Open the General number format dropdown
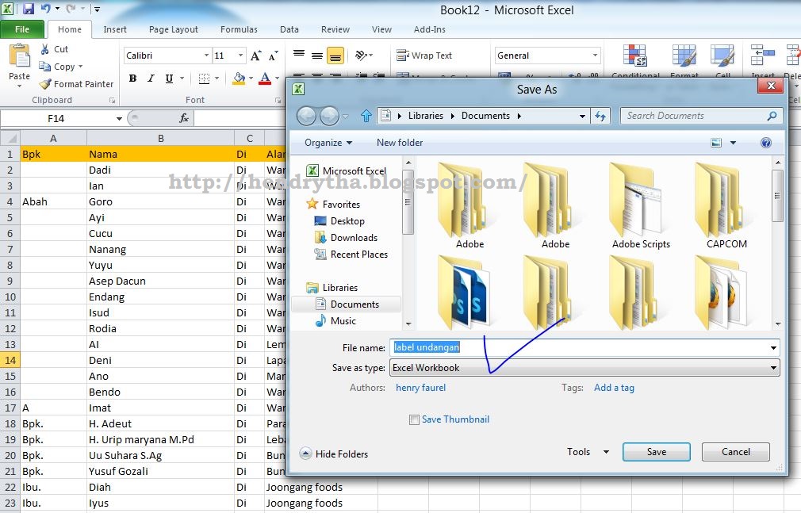Image resolution: width=801 pixels, height=513 pixels. click(x=595, y=56)
